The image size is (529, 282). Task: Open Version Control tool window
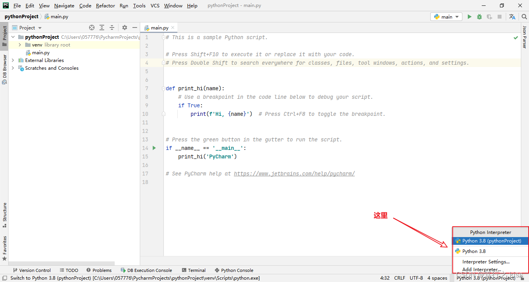32,270
